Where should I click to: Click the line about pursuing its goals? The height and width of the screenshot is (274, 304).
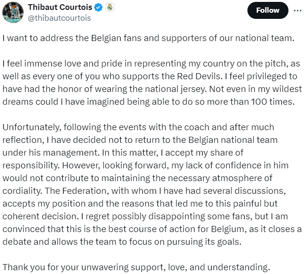(122, 242)
